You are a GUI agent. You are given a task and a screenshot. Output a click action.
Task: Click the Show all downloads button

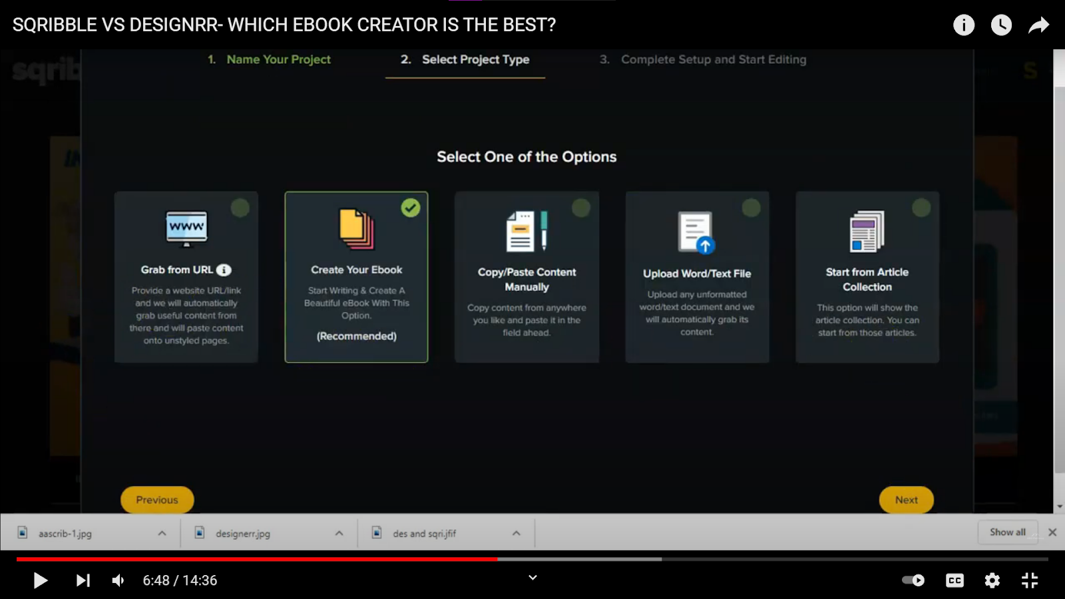pos(1008,532)
